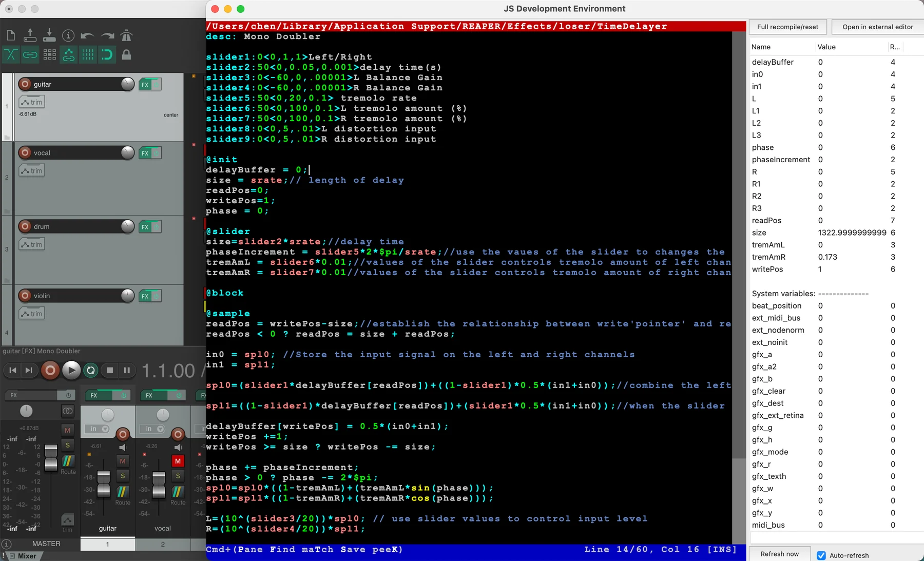Click the transport Pause button
Viewport: 924px width, 561px height.
coord(127,370)
